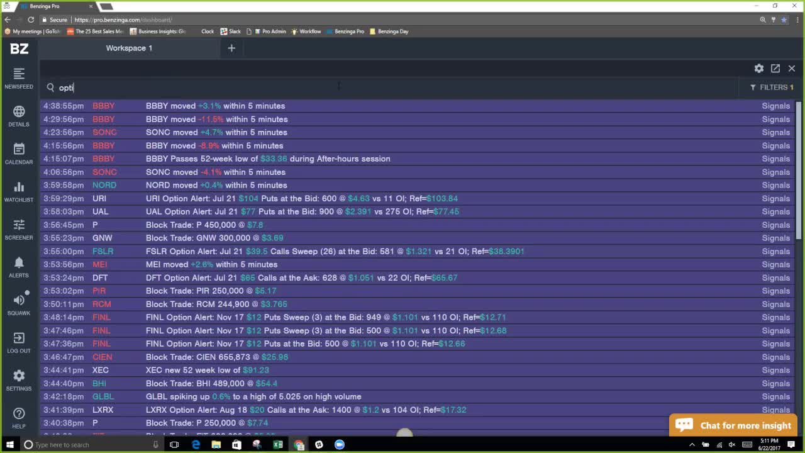This screenshot has height=453, width=805.
Task: Add a new workspace with plus icon
Action: pos(231,48)
